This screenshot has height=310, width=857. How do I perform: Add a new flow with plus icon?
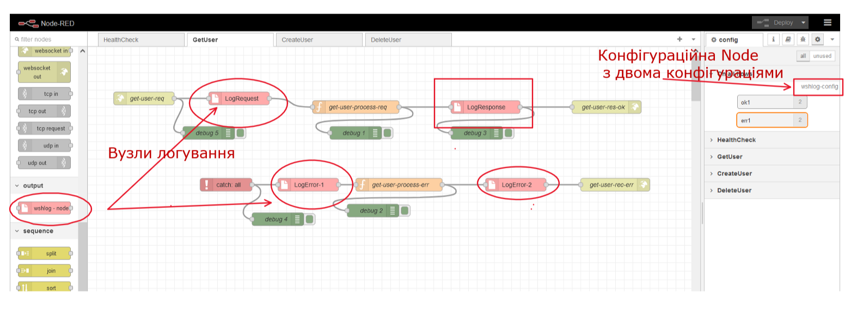(680, 39)
